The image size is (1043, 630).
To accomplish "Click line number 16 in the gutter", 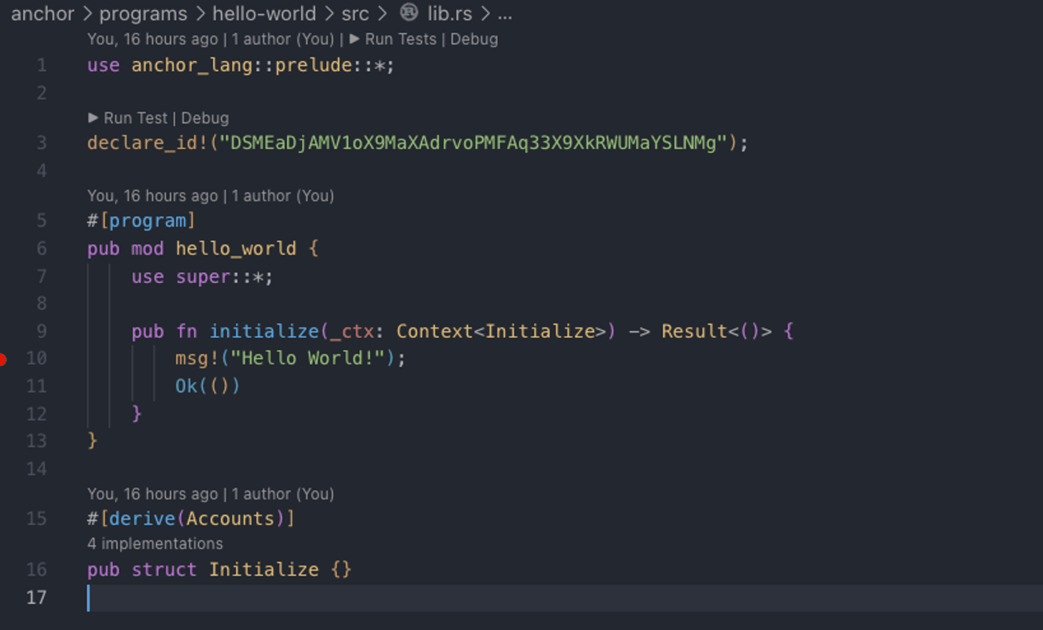I will (x=36, y=569).
